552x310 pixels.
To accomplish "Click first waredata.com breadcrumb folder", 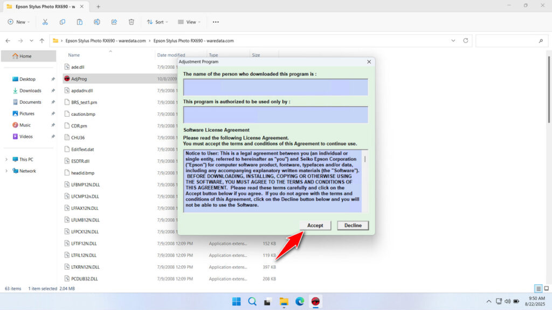I will coord(106,41).
